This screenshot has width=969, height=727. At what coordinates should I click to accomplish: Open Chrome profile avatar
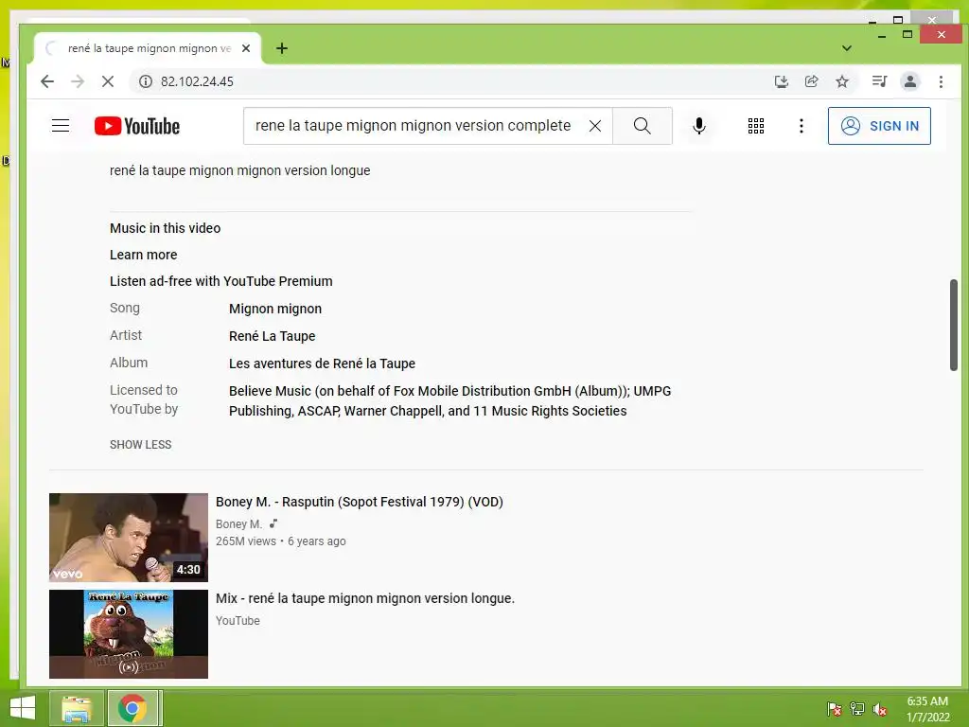point(909,81)
